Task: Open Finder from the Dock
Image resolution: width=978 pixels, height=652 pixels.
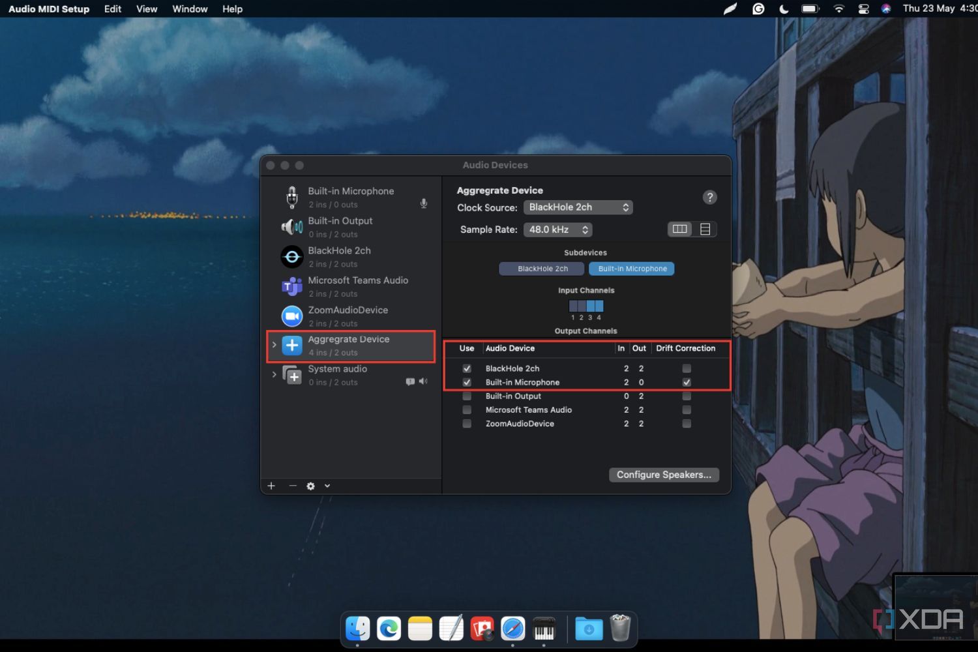Action: pos(357,629)
